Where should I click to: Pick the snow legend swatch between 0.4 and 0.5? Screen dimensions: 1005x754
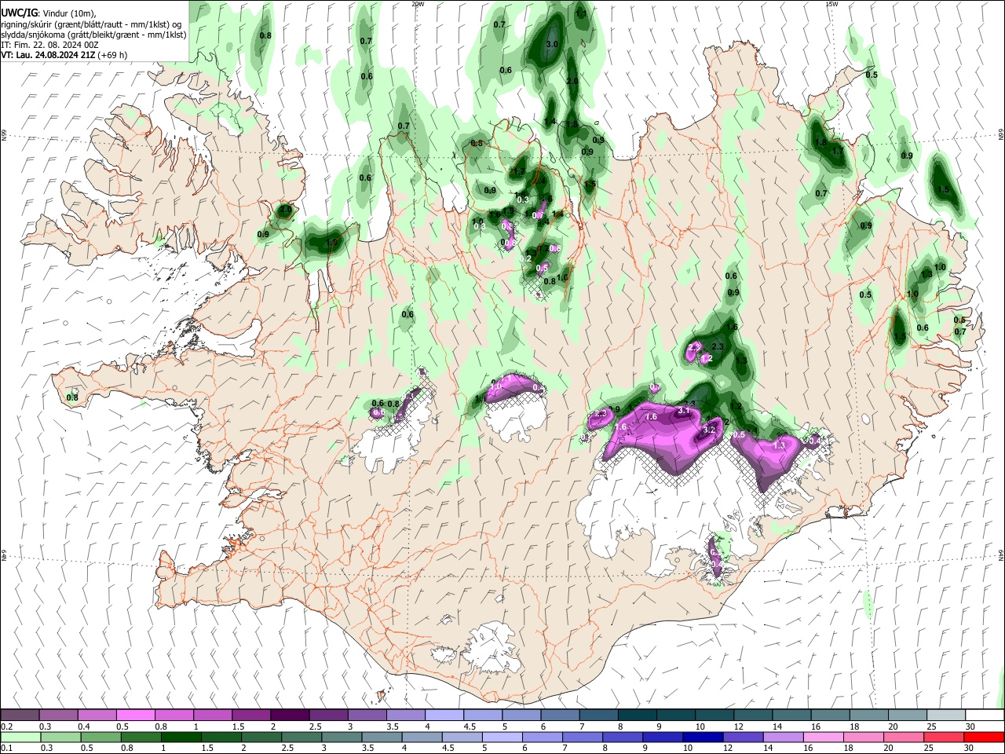(97, 715)
